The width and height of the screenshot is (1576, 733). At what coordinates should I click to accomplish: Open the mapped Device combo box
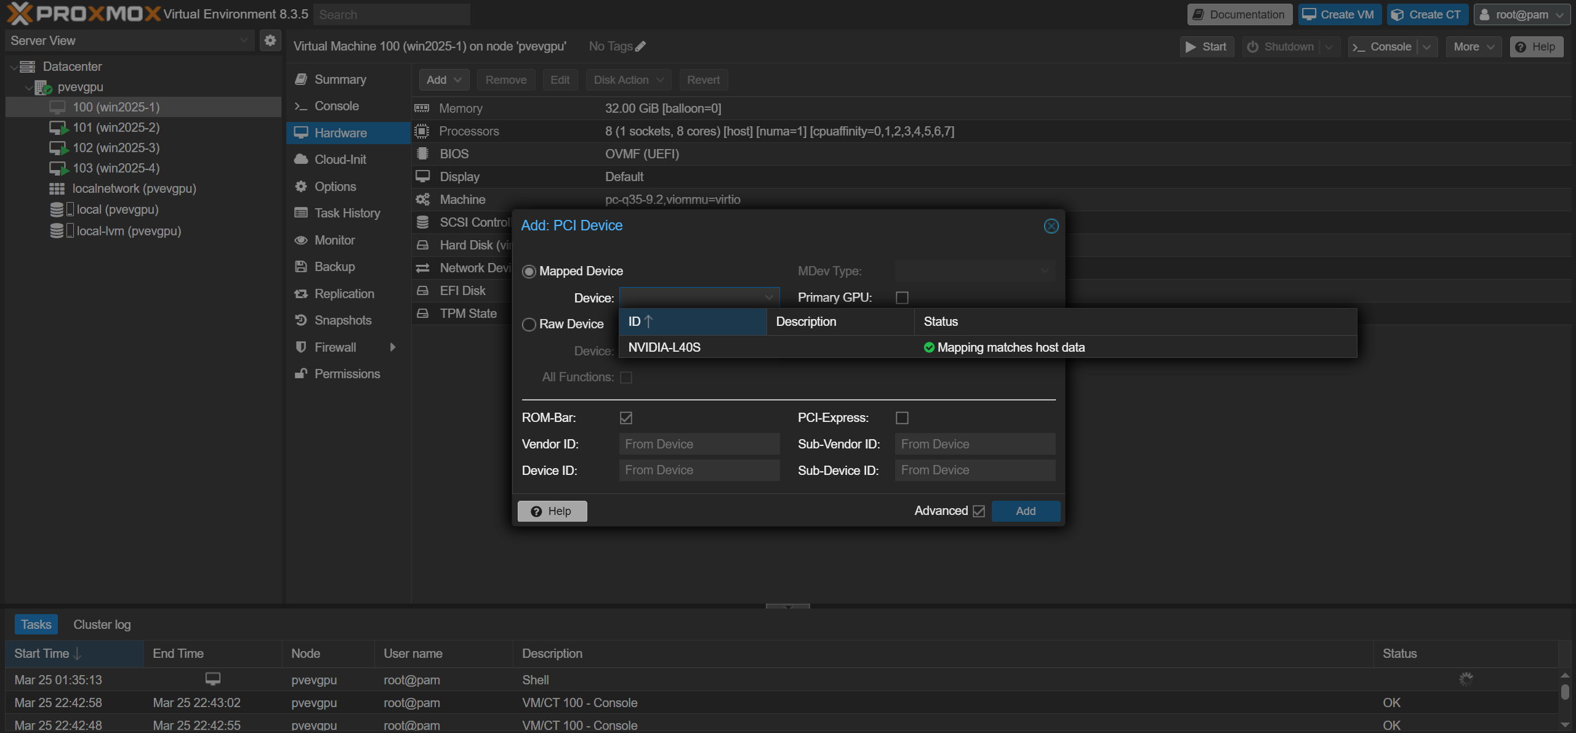699,298
